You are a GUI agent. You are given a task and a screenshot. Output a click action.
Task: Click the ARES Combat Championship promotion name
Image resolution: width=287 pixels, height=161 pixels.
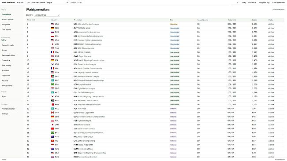coord(88,68)
